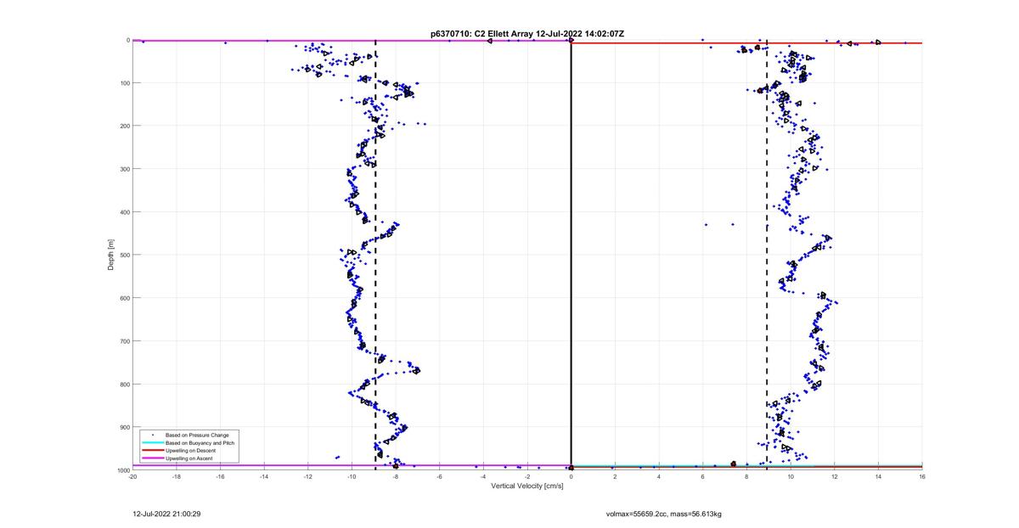Click depth-axis tick label "100"
1019x528 pixels.
[124, 83]
